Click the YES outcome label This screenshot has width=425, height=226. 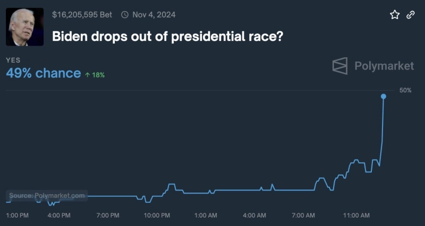pos(13,60)
